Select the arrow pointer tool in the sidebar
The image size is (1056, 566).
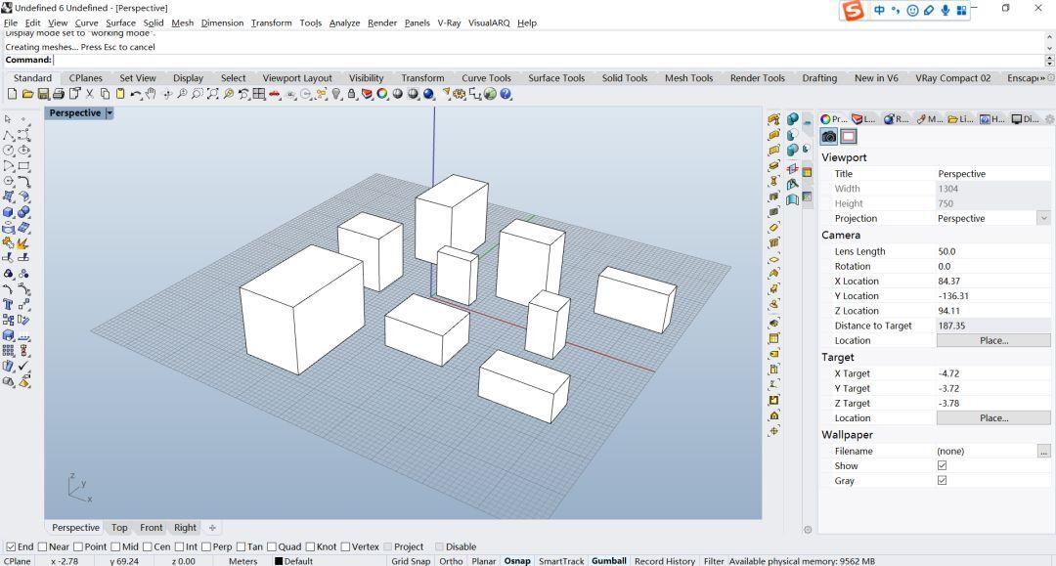(x=8, y=120)
